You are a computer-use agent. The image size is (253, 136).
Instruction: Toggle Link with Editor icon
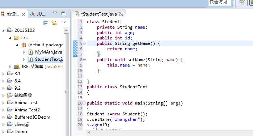pyautogui.click(x=54, y=23)
